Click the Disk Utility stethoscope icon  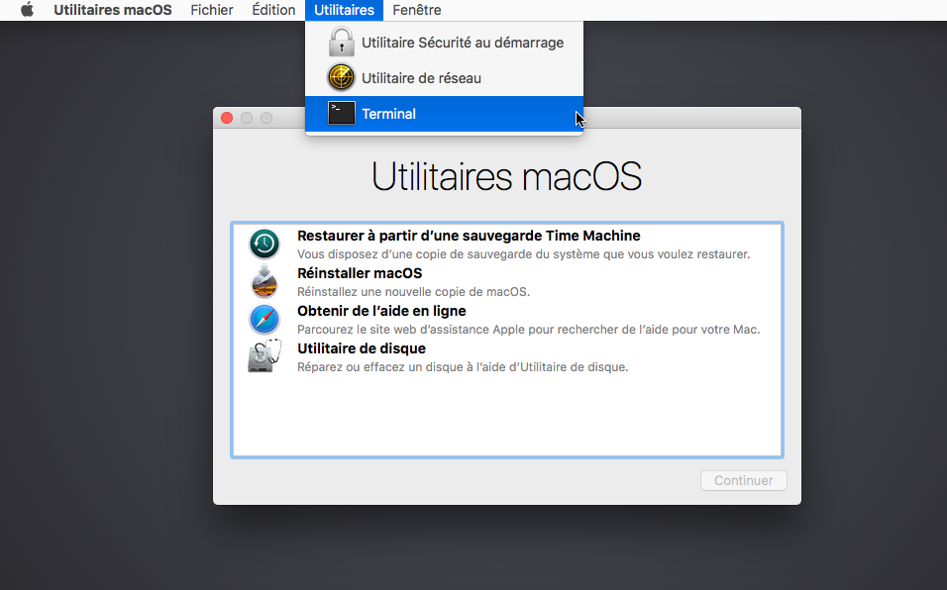264,356
